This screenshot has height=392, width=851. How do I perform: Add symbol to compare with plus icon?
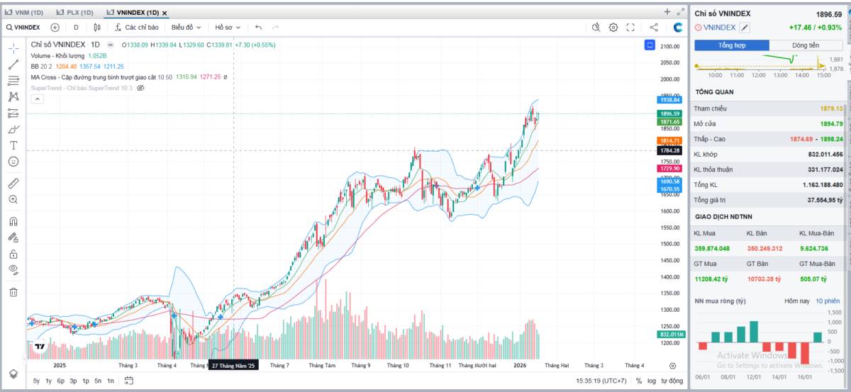[x=55, y=27]
